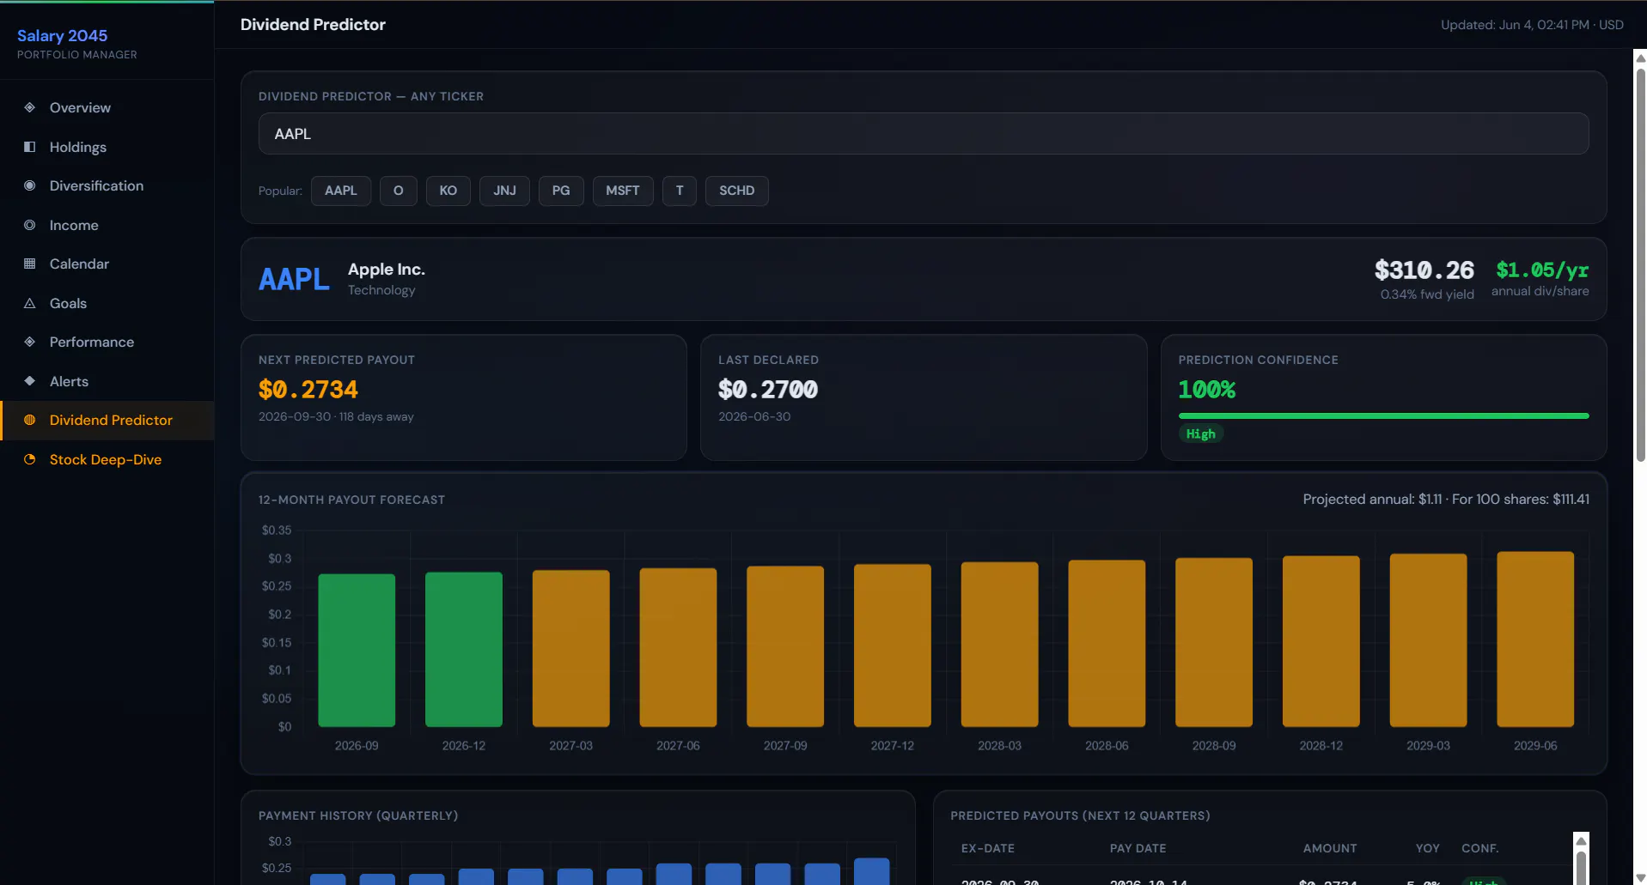Open the Performance page
Image resolution: width=1647 pixels, height=885 pixels.
point(107,342)
